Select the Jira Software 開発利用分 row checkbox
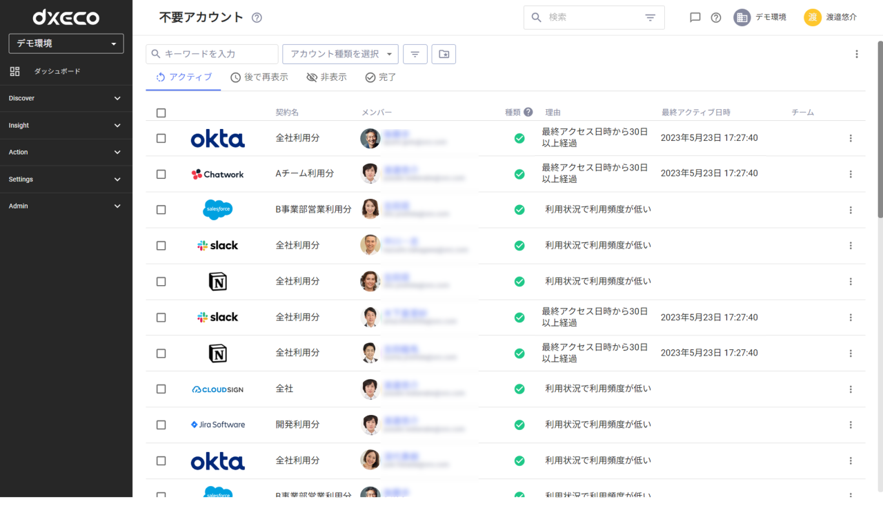Image resolution: width=883 pixels, height=506 pixels. (x=161, y=425)
